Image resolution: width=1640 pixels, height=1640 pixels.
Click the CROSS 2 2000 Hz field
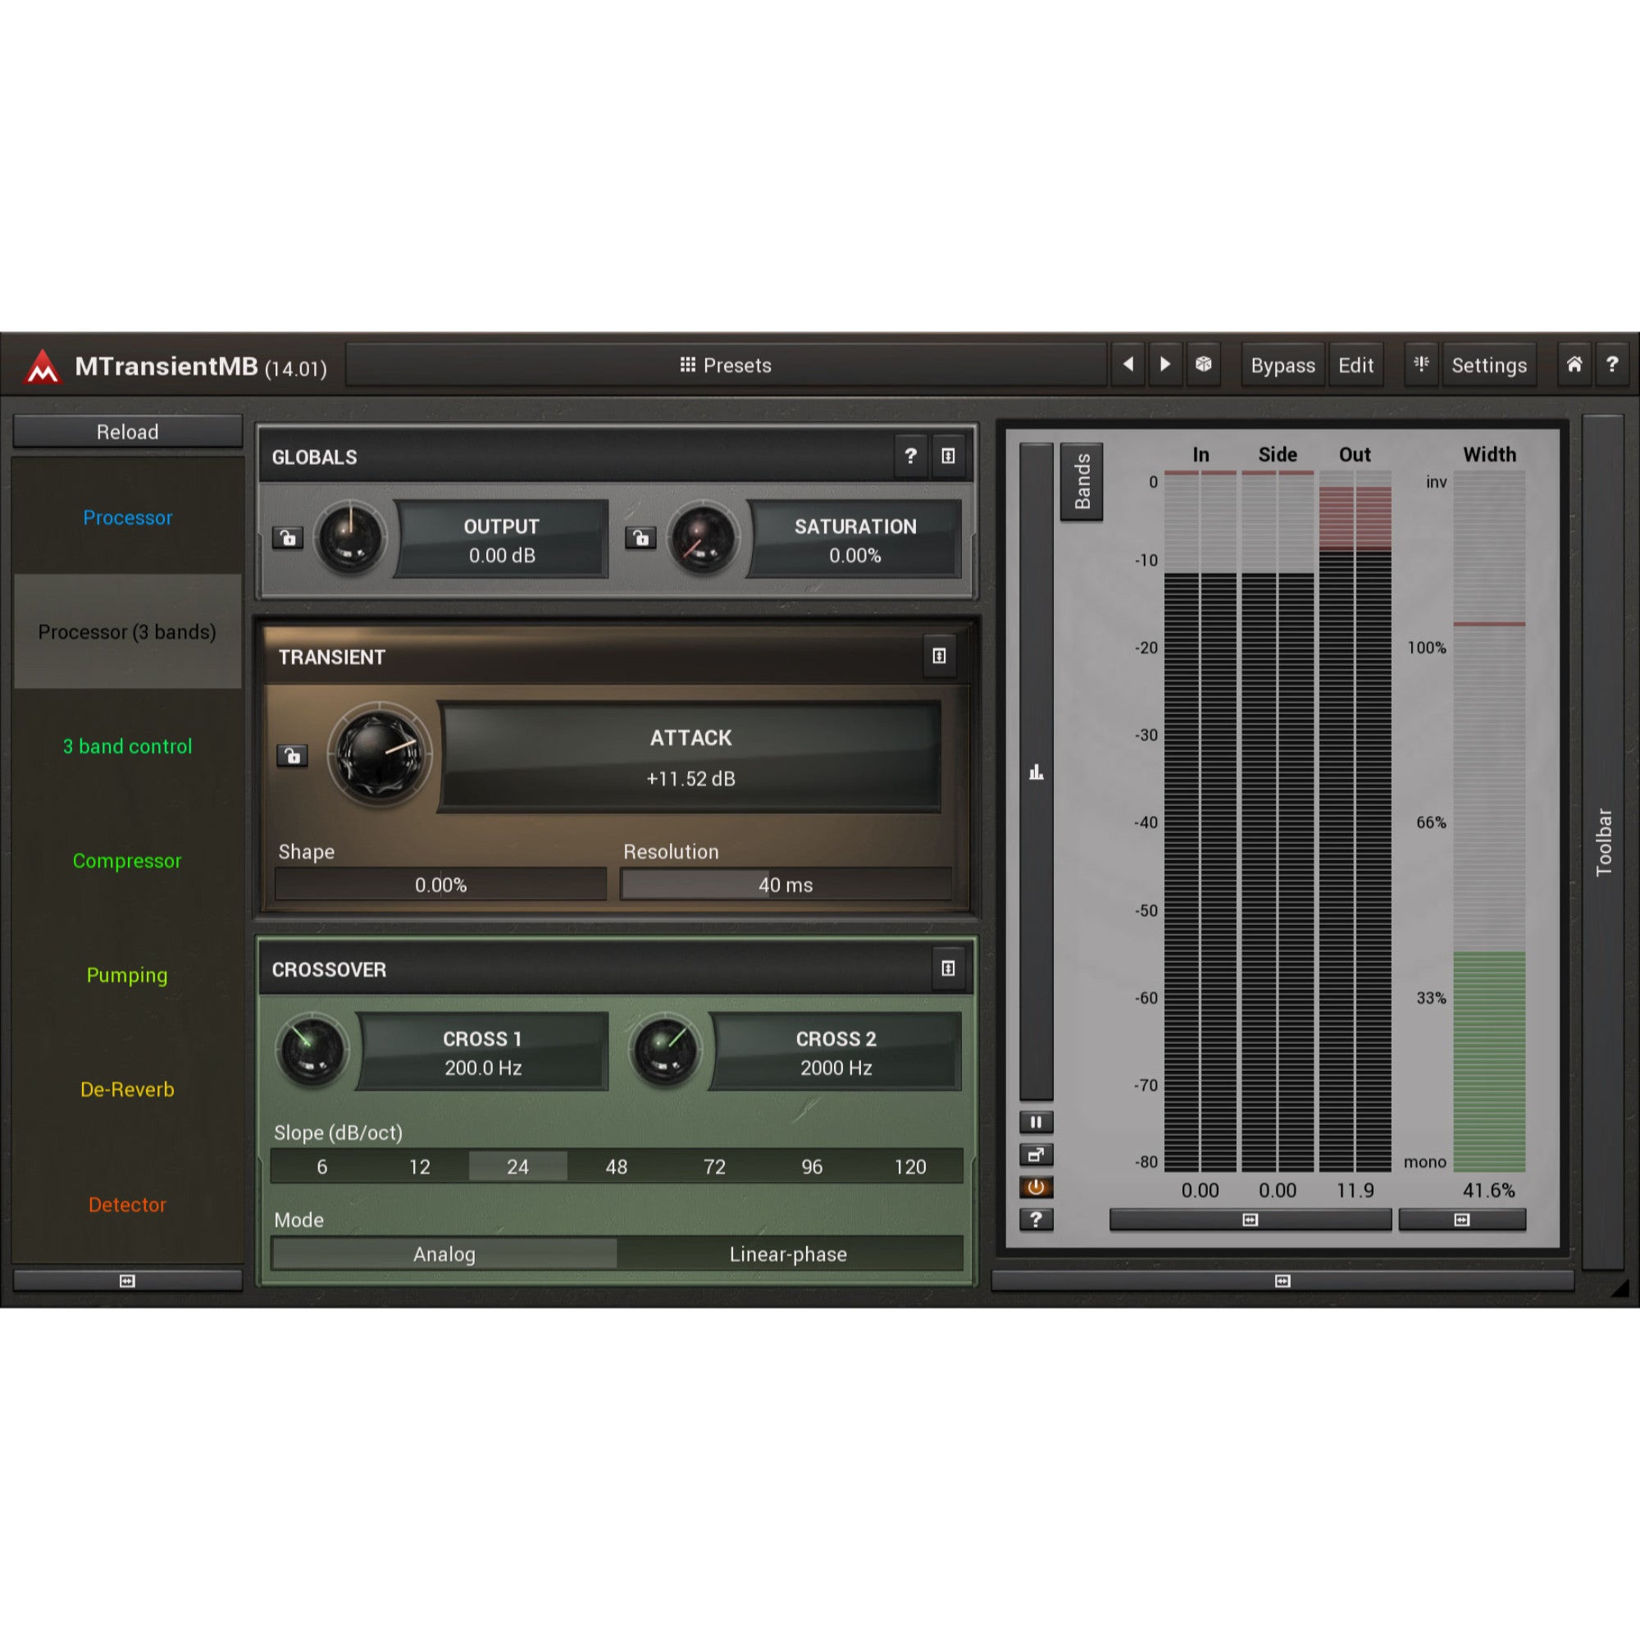point(836,1052)
